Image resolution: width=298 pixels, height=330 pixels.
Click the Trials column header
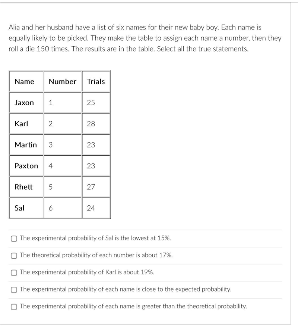pos(96,81)
